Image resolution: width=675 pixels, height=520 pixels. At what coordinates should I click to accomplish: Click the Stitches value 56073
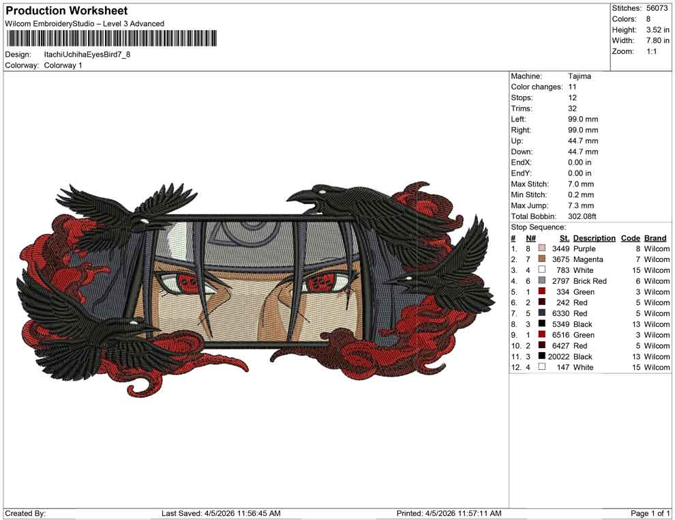(657, 8)
